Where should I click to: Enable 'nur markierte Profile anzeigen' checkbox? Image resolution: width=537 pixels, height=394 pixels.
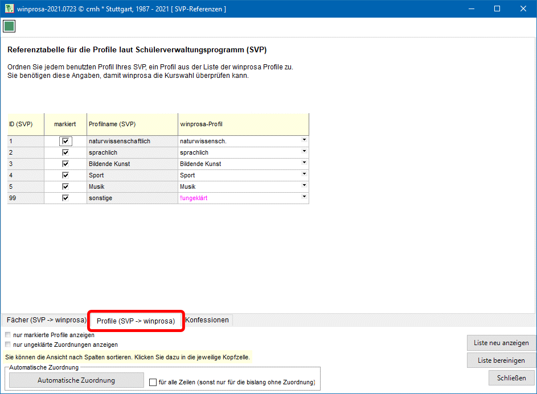point(8,335)
